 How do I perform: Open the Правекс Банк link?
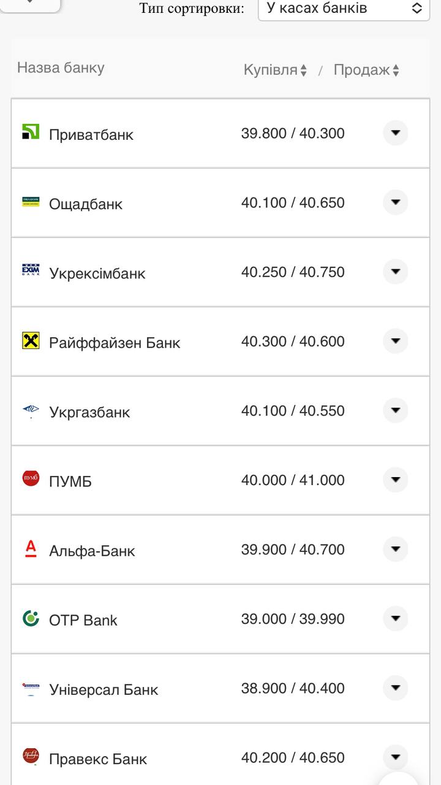[x=98, y=759]
